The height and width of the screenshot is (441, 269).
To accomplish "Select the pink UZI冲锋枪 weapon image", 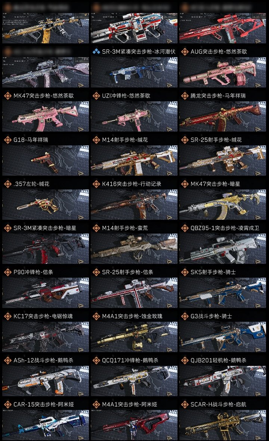I will [134, 116].
